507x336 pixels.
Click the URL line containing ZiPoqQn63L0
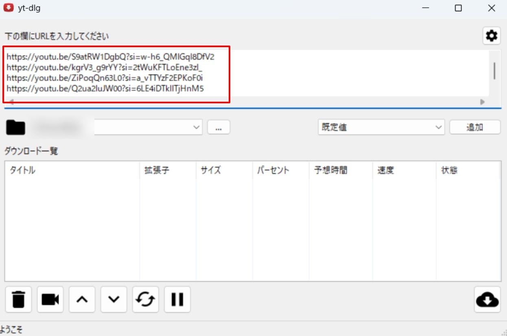click(105, 77)
